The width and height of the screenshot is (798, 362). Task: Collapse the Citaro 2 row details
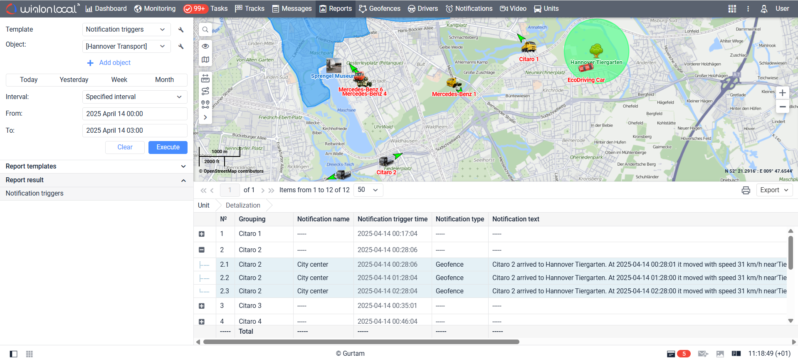[x=202, y=250]
